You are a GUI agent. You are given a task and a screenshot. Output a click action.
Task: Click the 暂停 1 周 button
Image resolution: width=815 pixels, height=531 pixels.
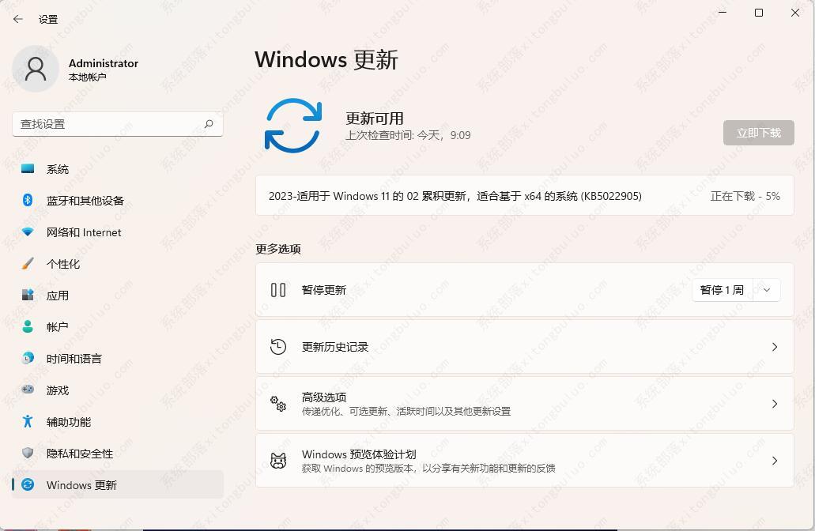pos(722,290)
